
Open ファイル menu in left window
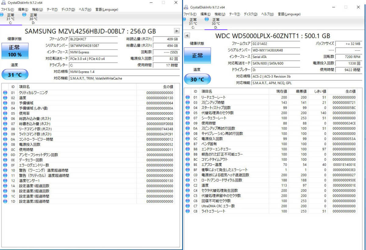pos(8,9)
